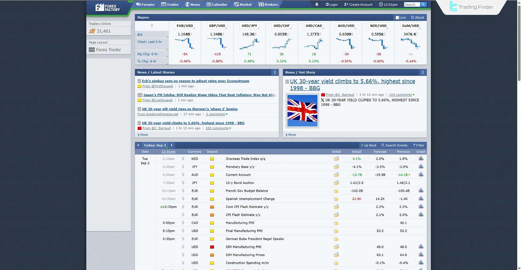Viewport: 521px width, 270px height.
Task: Click the Forex Factory logo
Action: (108, 8)
